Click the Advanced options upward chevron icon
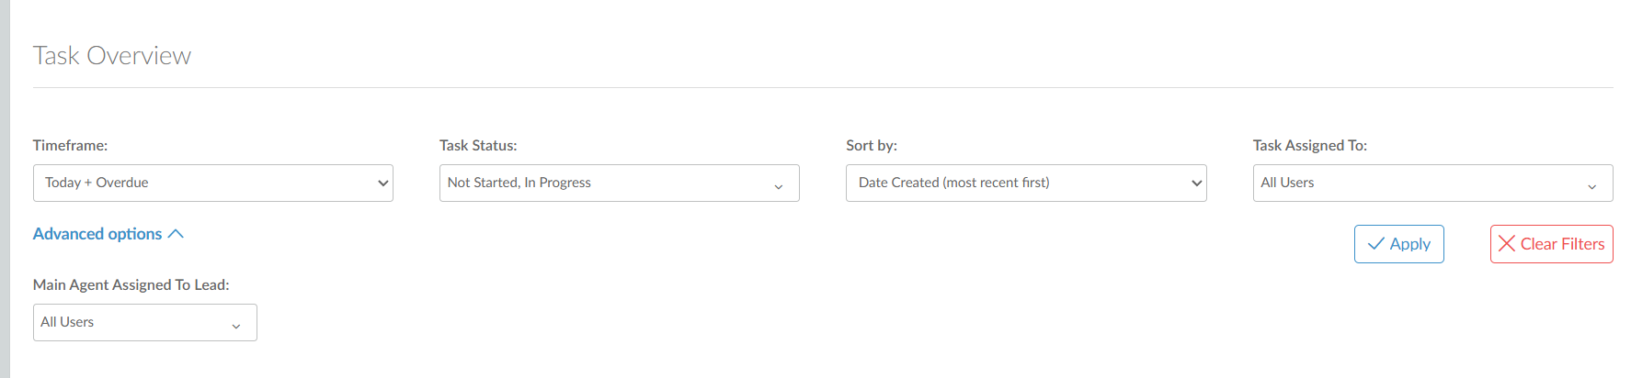The height and width of the screenshot is (378, 1631). pyautogui.click(x=176, y=234)
